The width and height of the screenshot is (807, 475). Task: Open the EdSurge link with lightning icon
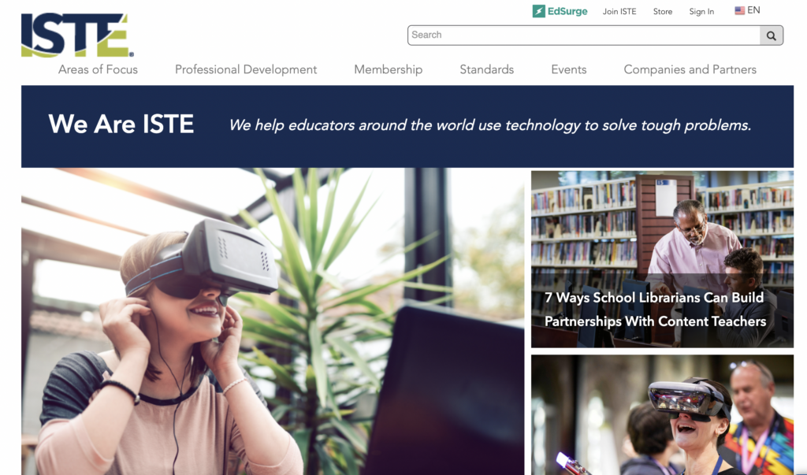point(560,11)
